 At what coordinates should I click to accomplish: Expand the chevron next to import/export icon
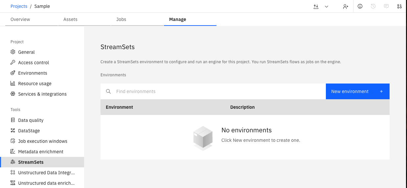[327, 6]
